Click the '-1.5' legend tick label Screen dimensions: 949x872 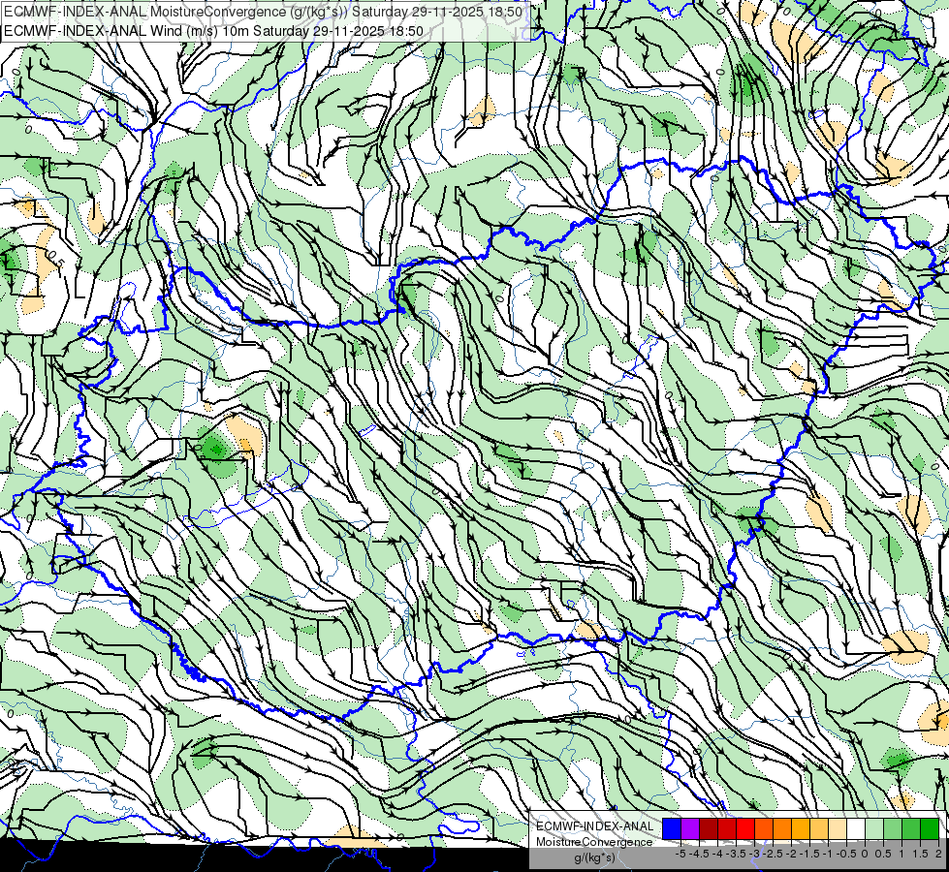pyautogui.click(x=809, y=854)
